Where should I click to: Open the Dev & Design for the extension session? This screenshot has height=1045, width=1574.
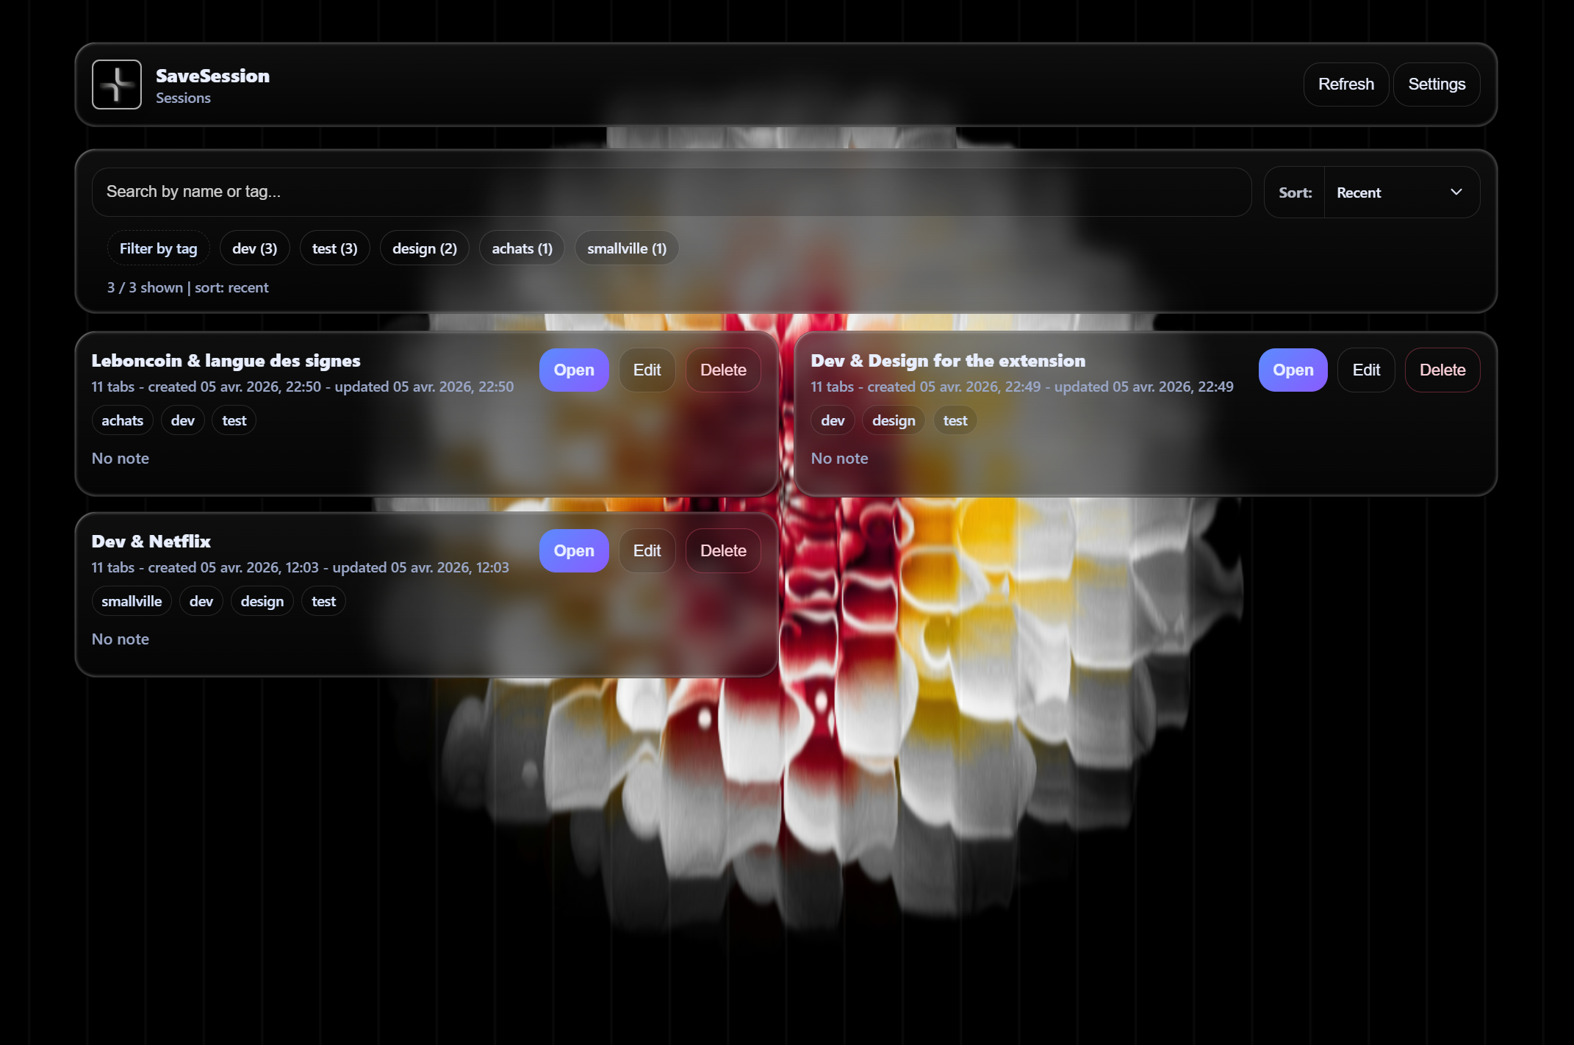point(1293,370)
